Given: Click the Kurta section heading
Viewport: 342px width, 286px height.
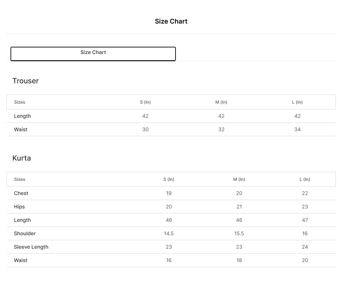Looking at the screenshot, I should click(x=22, y=158).
